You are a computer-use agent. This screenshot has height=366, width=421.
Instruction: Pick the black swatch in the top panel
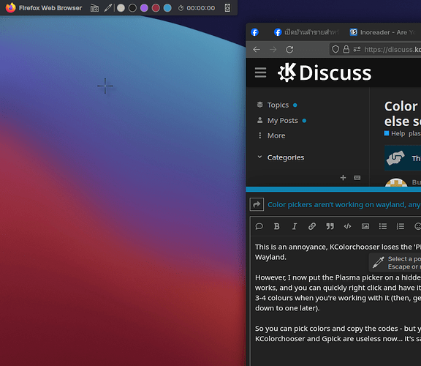pyautogui.click(x=132, y=8)
